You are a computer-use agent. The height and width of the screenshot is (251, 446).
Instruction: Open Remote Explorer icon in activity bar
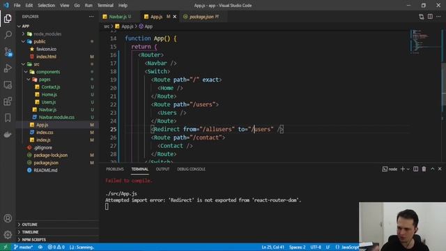(x=8, y=85)
